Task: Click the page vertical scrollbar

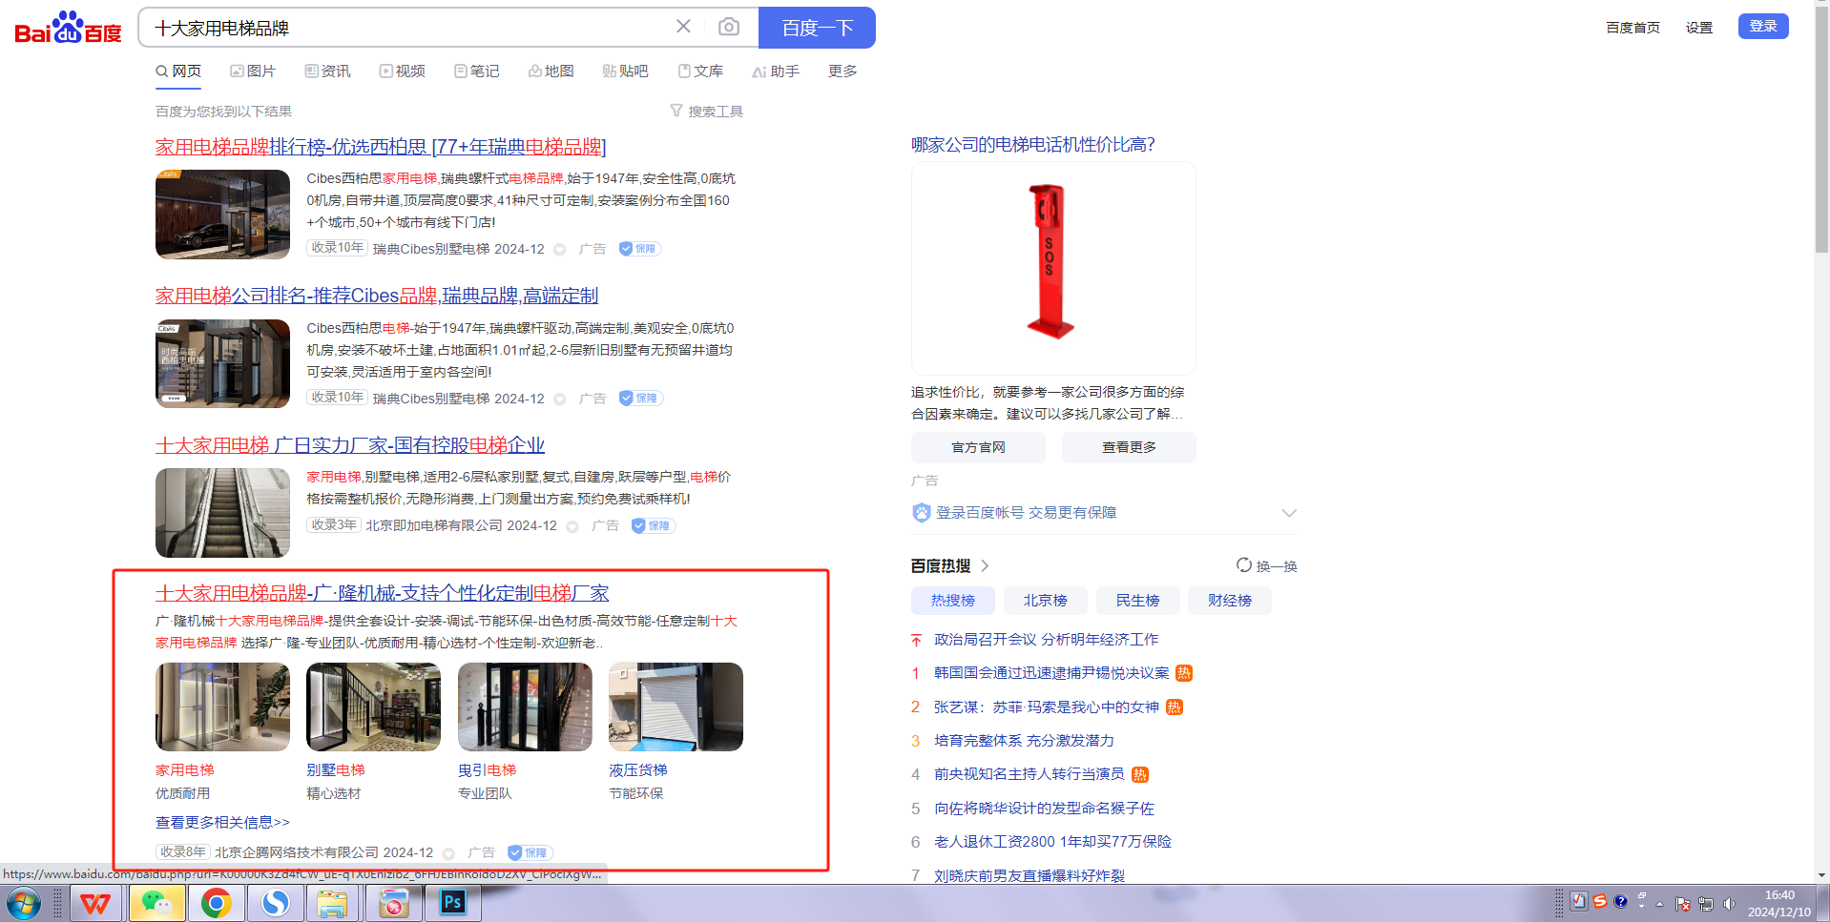Action: (1821, 129)
